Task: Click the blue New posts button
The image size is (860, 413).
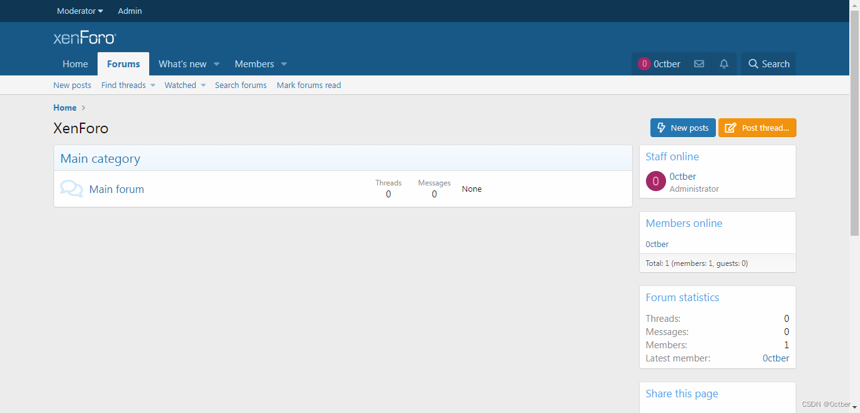Action: click(x=683, y=128)
